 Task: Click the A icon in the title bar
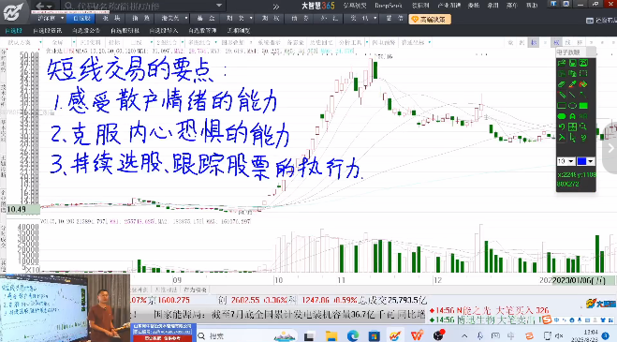(566, 4)
